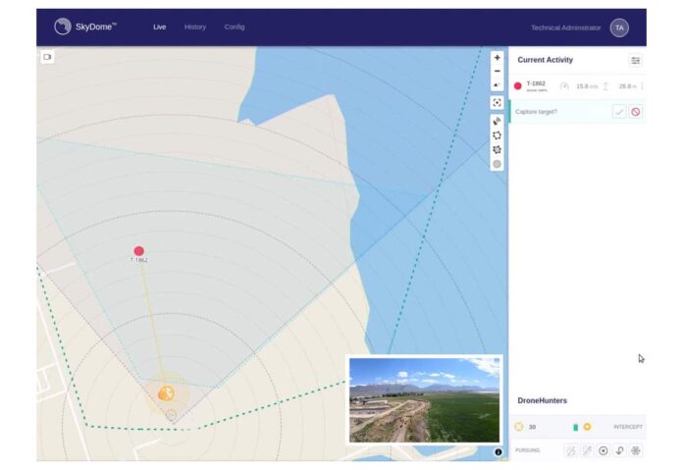This screenshot has width=683, height=470.
Task: Confirm capture target with checkmark button
Action: pos(619,112)
